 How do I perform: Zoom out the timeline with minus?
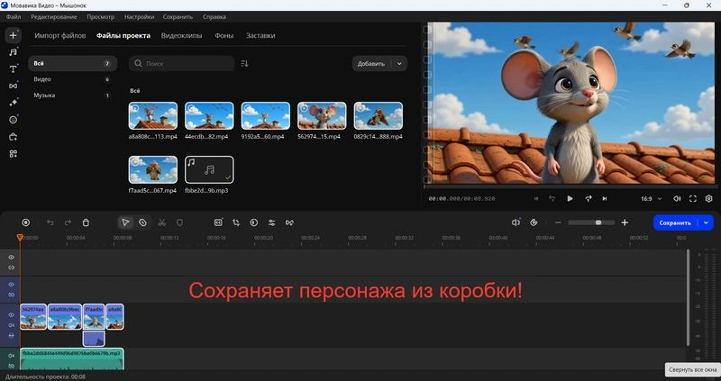558,222
